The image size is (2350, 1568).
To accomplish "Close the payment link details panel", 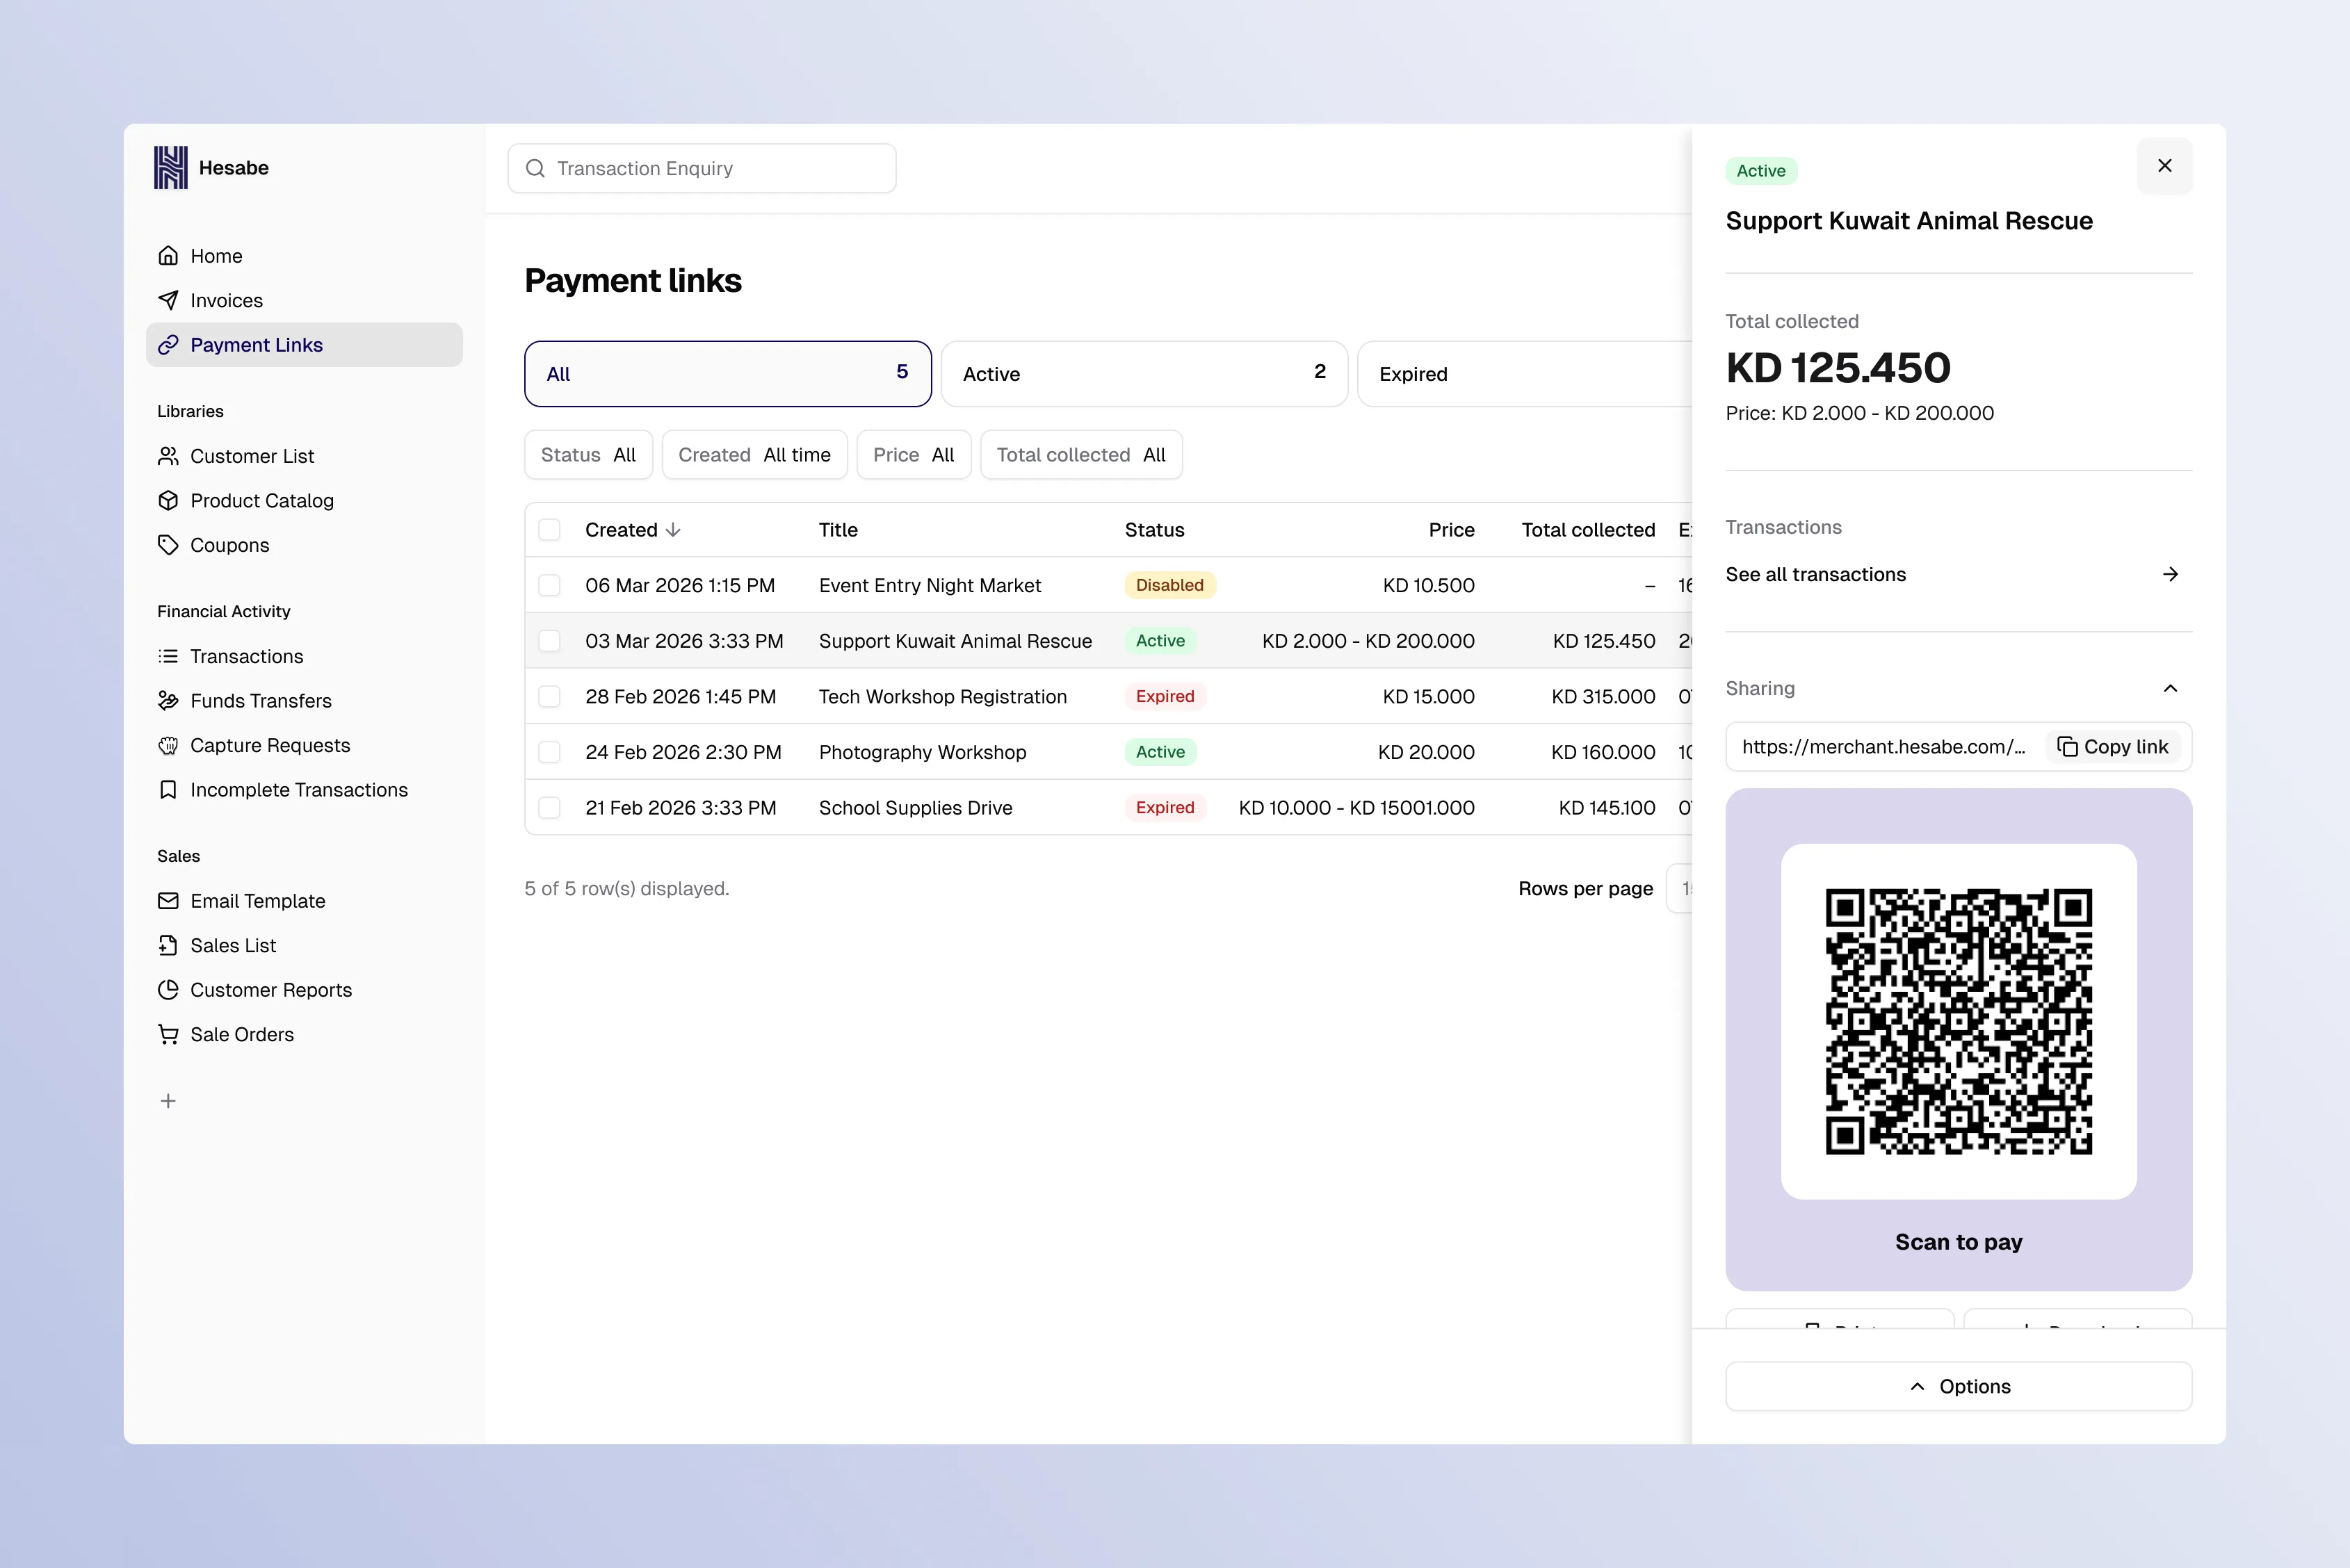I will (x=2164, y=166).
